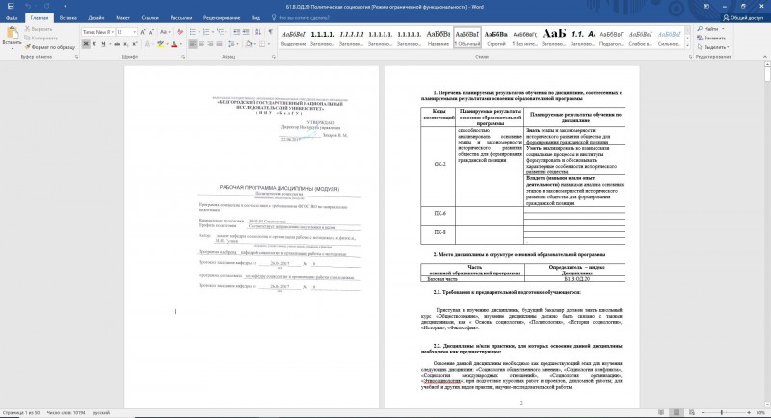This screenshot has height=418, width=771.
Task: Toggle show paragraph marks (¶)
Action: click(270, 32)
